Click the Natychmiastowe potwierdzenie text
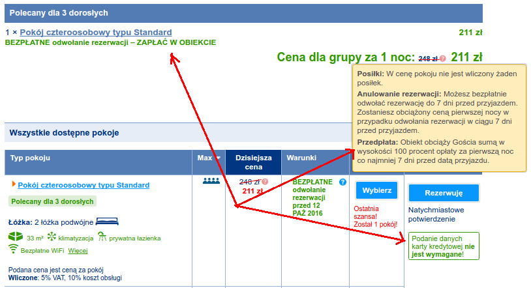Viewport: 531px width, 288px height. pyautogui.click(x=436, y=214)
